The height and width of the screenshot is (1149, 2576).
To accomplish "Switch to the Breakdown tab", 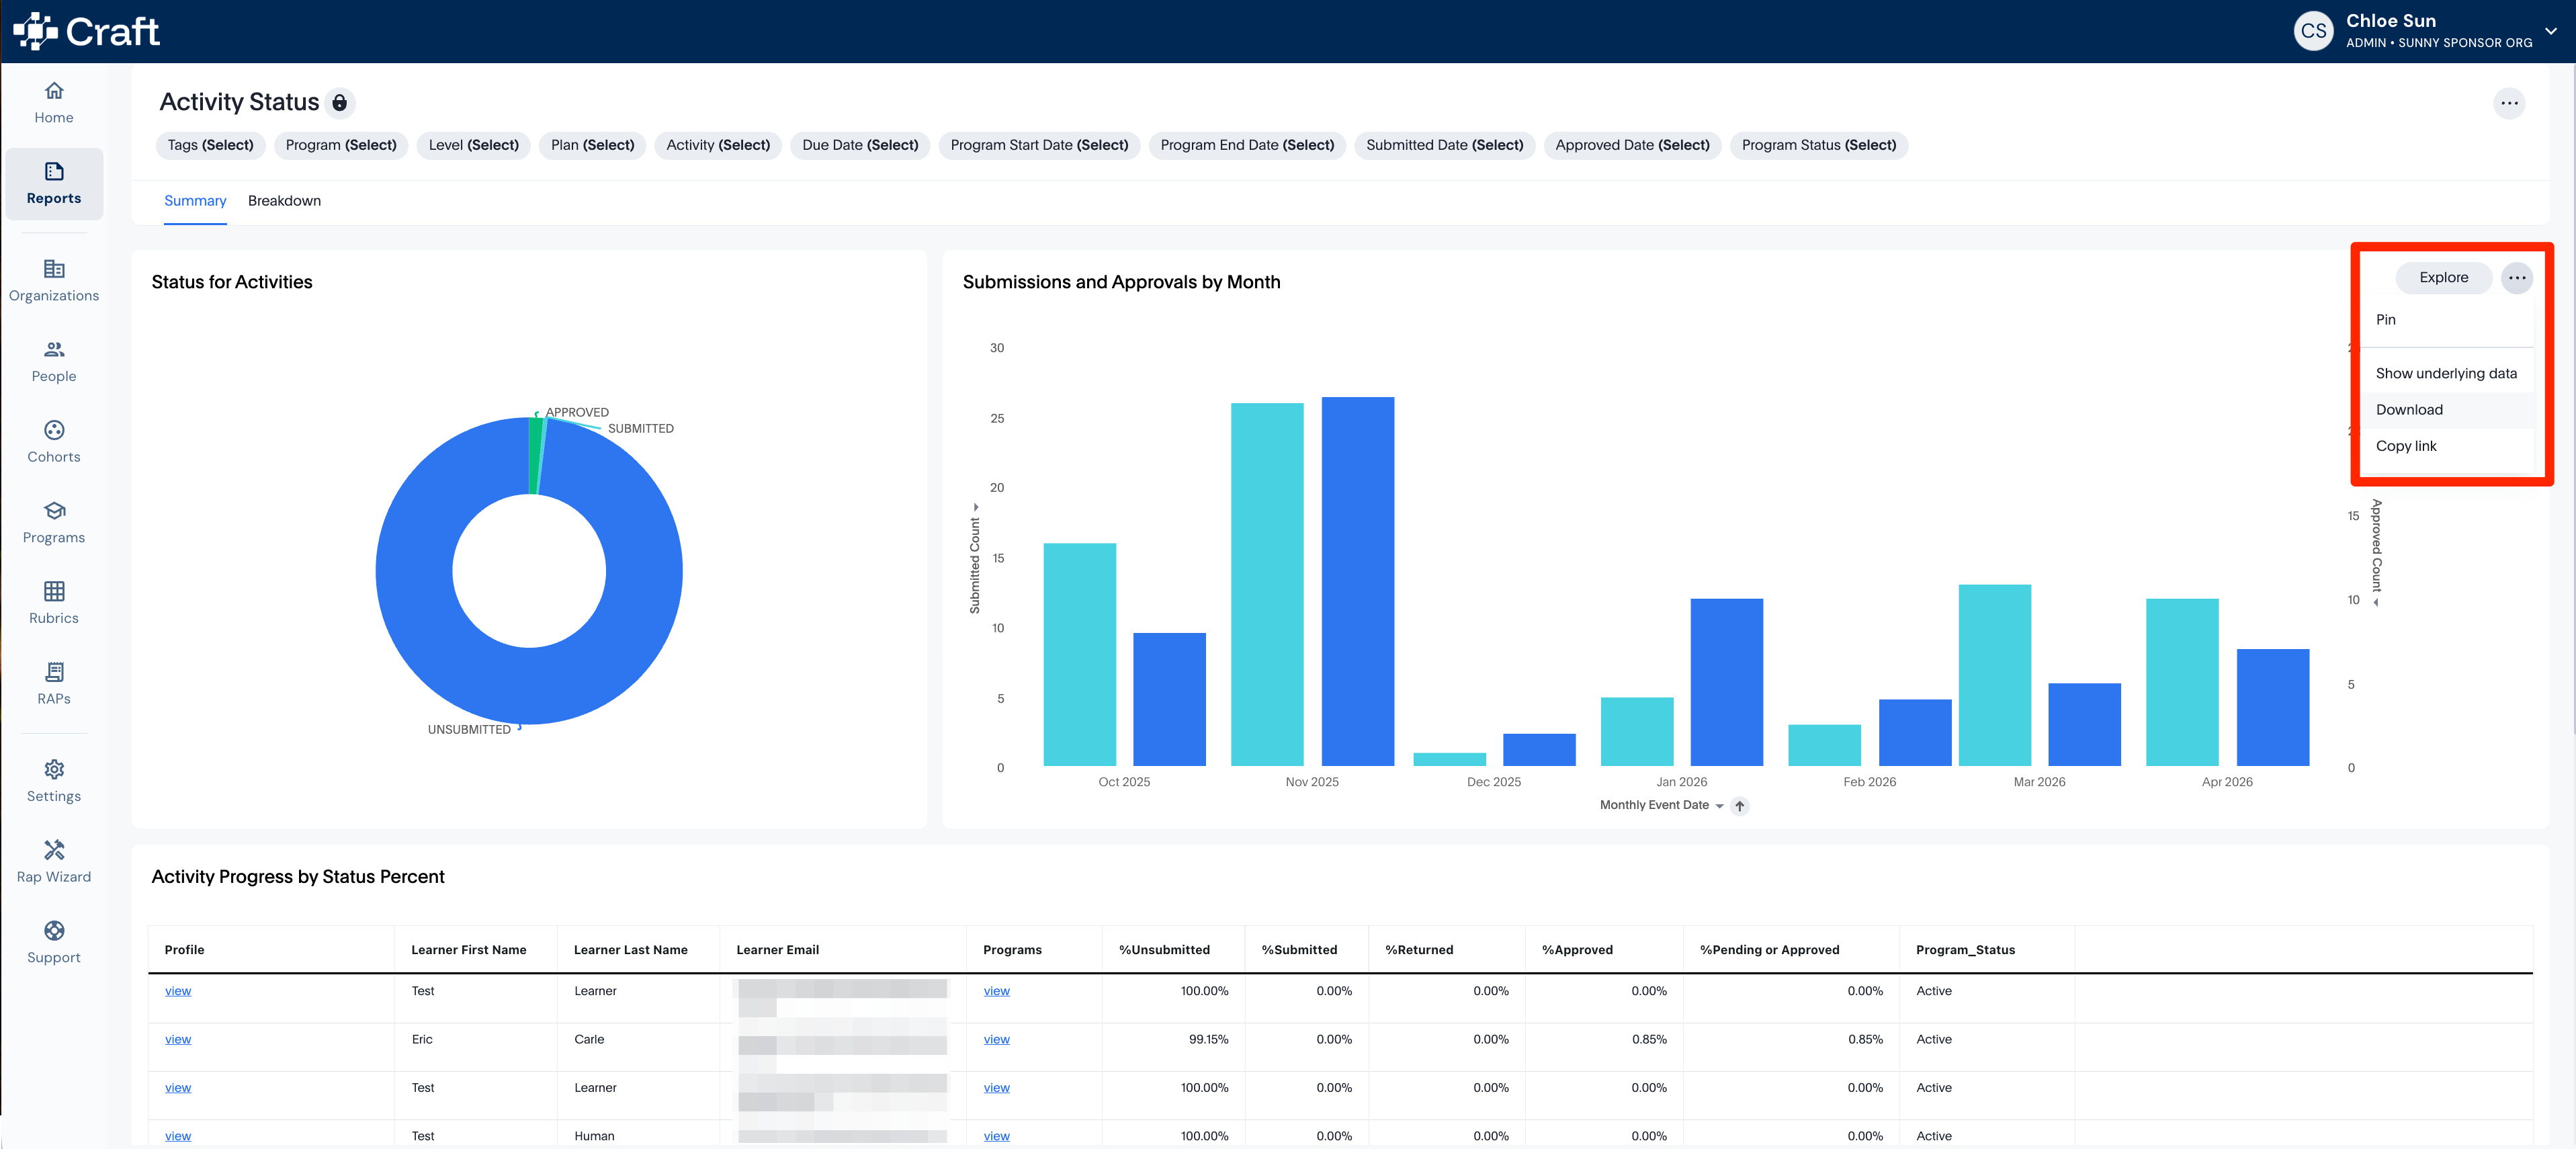I will [x=284, y=201].
